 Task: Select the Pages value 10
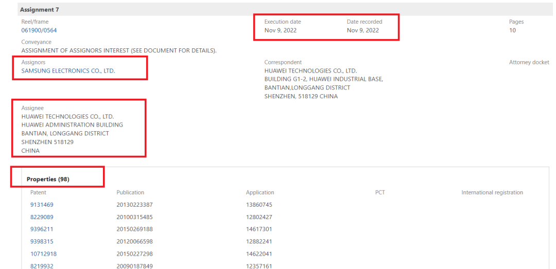tap(512, 30)
